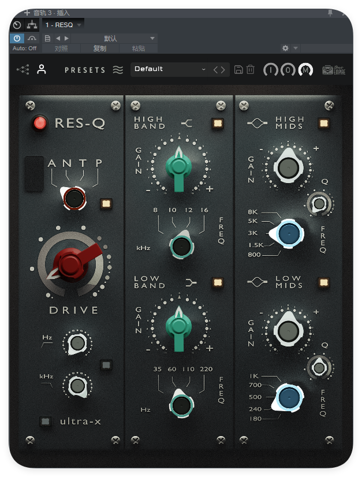Open the Tone Empire logo
Viewport: 362px width, 477px height.
[x=334, y=70]
